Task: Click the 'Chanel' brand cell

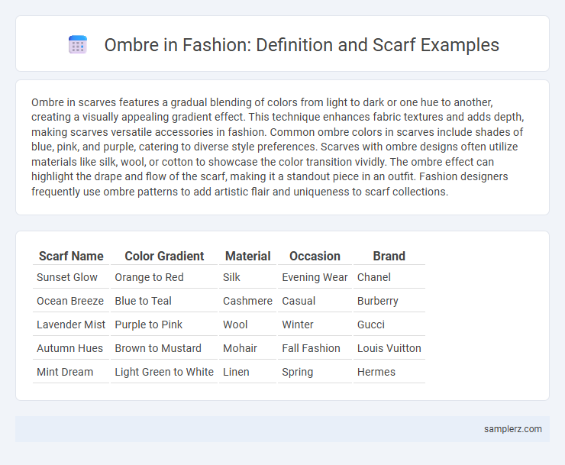Action: tap(389, 277)
